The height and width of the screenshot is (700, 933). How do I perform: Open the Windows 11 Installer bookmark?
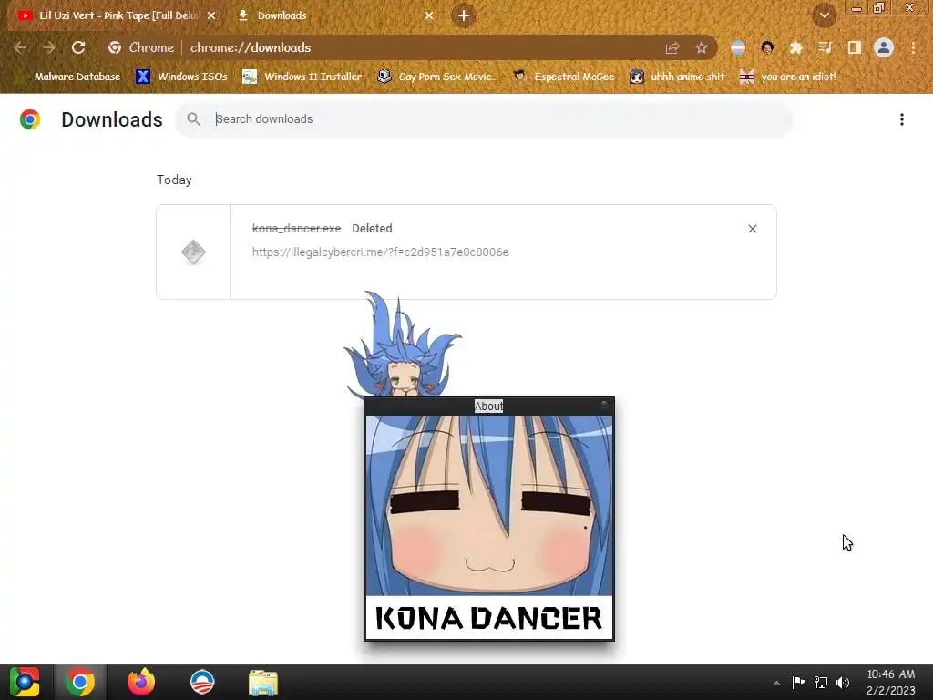(302, 77)
